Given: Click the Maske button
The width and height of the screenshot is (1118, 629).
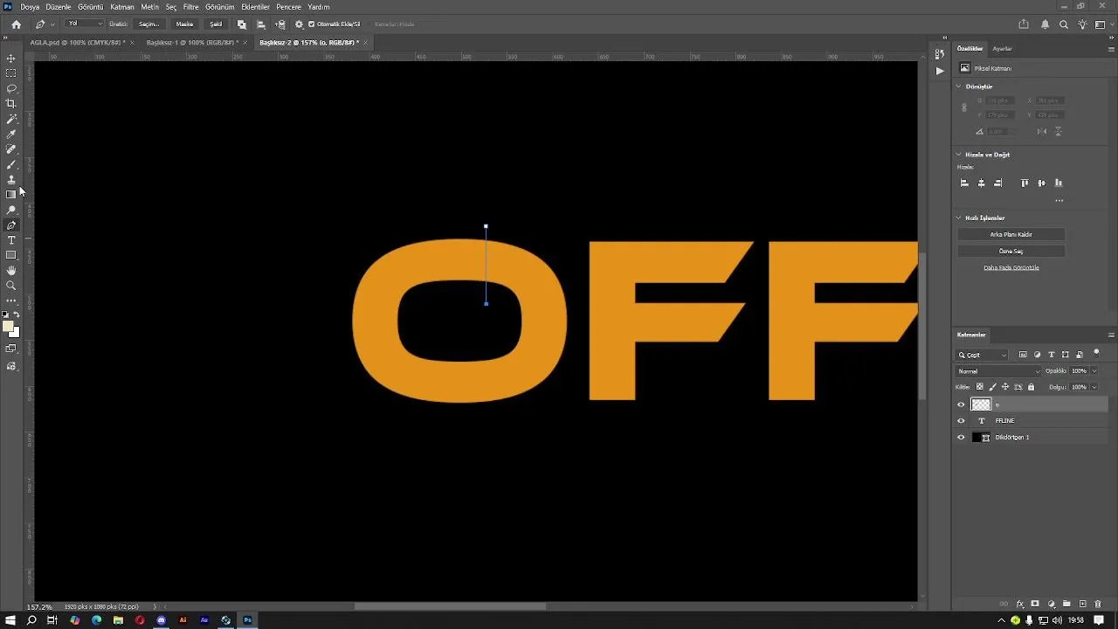Looking at the screenshot, I should pos(184,24).
